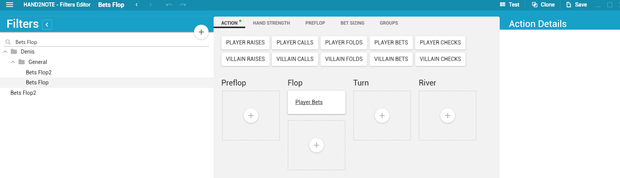
Task: Click the back navigation arrow
Action: (136, 5)
